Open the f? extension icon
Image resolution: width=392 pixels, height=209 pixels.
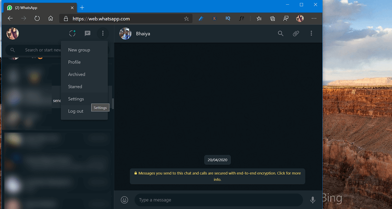(241, 18)
